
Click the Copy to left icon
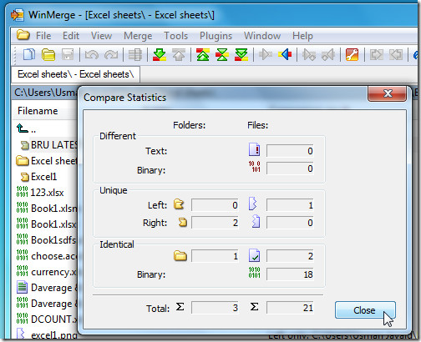click(x=285, y=54)
